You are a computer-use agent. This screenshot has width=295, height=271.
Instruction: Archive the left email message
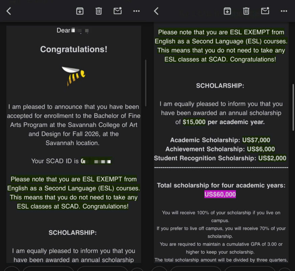(x=80, y=11)
